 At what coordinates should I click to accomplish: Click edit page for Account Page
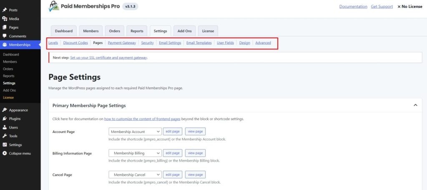173,131
